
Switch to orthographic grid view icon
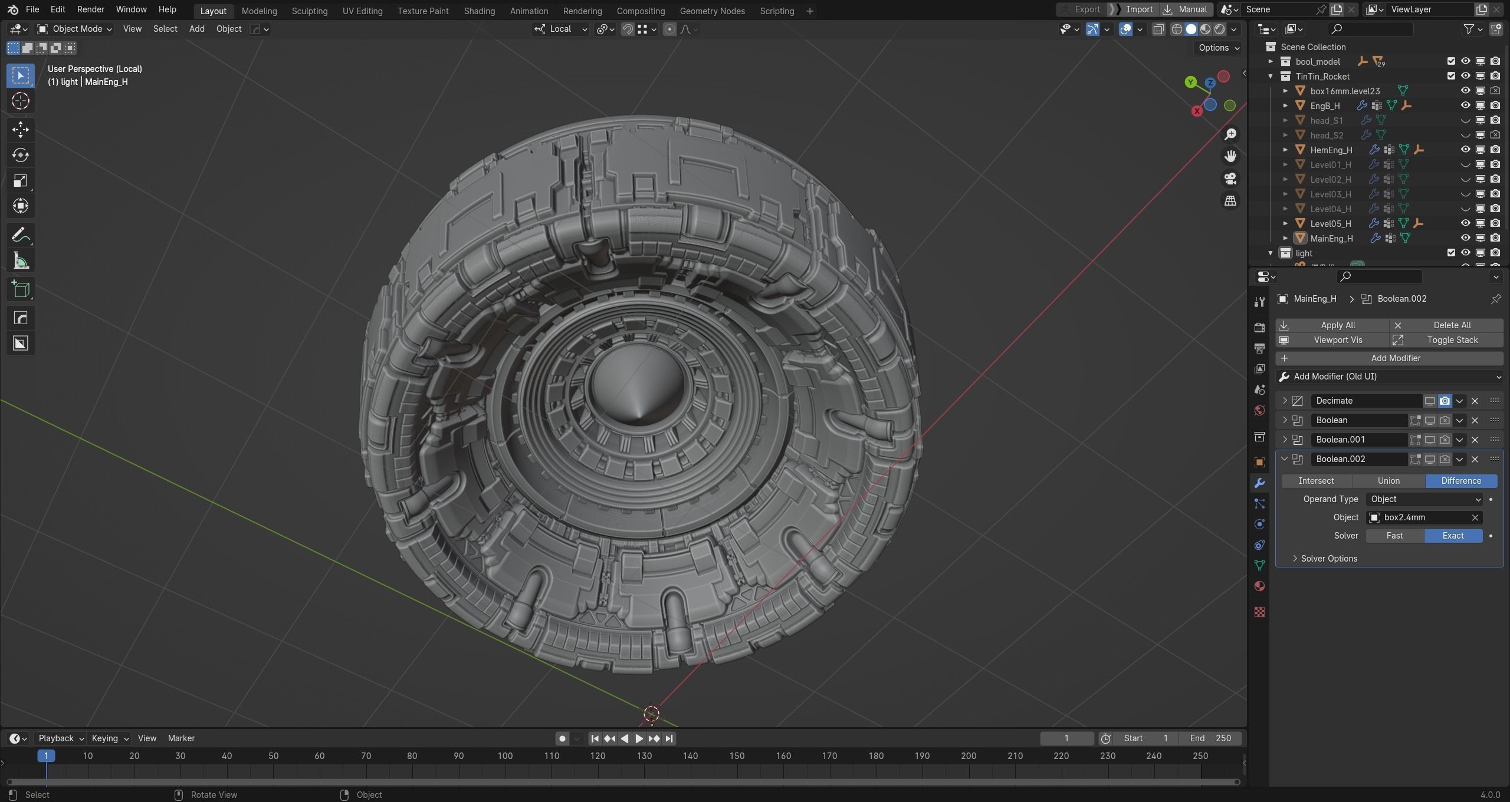(x=1230, y=201)
